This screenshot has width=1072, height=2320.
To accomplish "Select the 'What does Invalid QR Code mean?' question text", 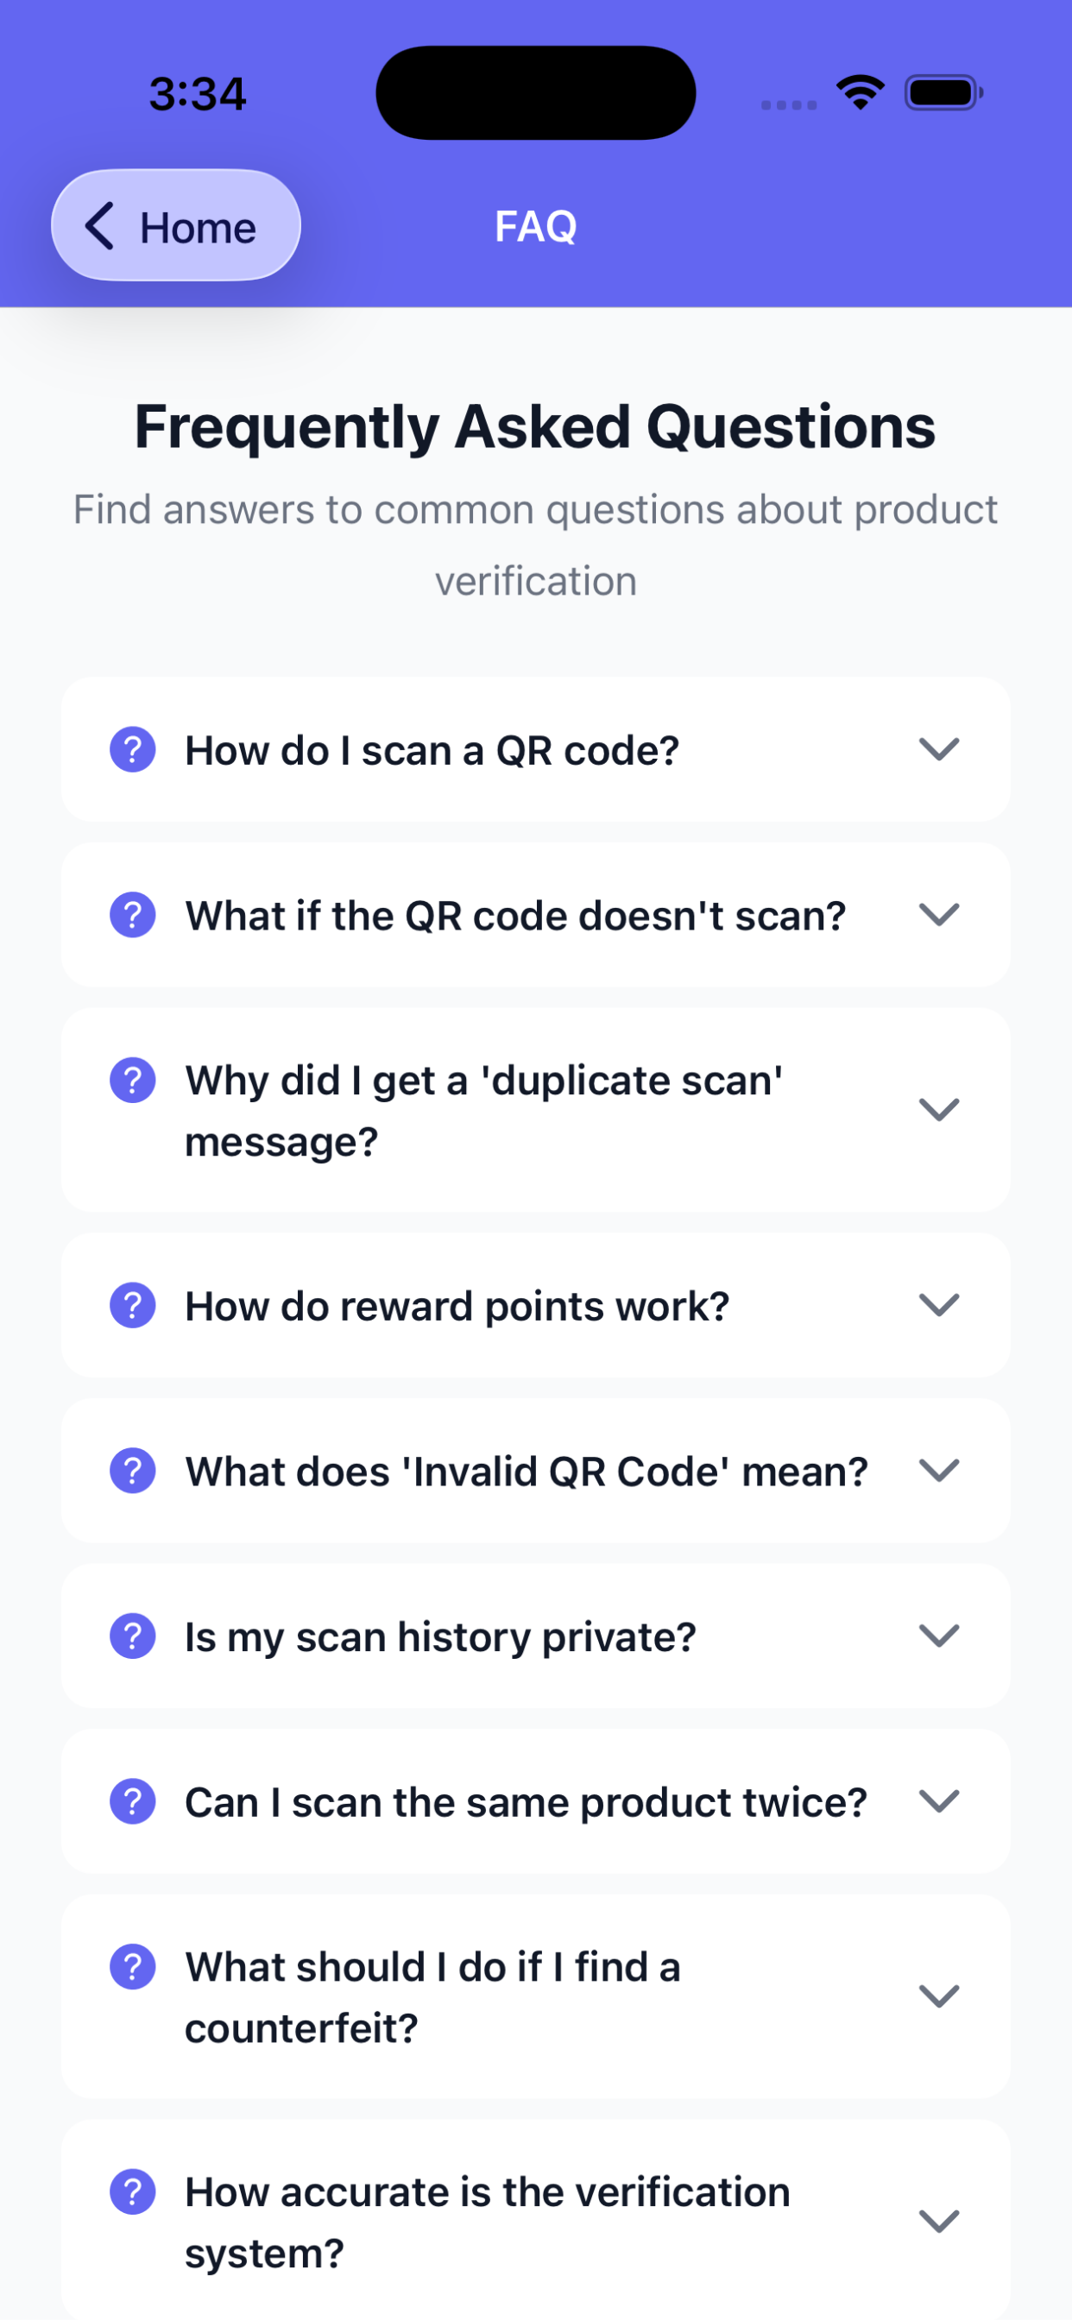I will click(527, 1472).
